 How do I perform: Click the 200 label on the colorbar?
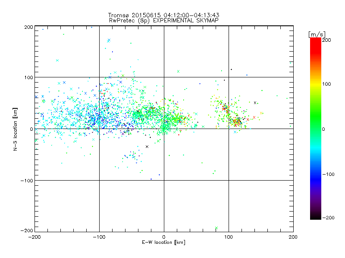click(326, 40)
